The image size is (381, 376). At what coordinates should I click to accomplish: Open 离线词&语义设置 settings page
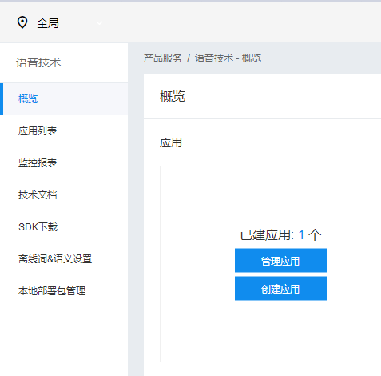click(64, 259)
